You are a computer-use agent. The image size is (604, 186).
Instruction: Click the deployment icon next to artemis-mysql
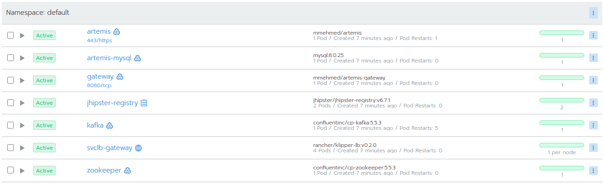click(138, 58)
